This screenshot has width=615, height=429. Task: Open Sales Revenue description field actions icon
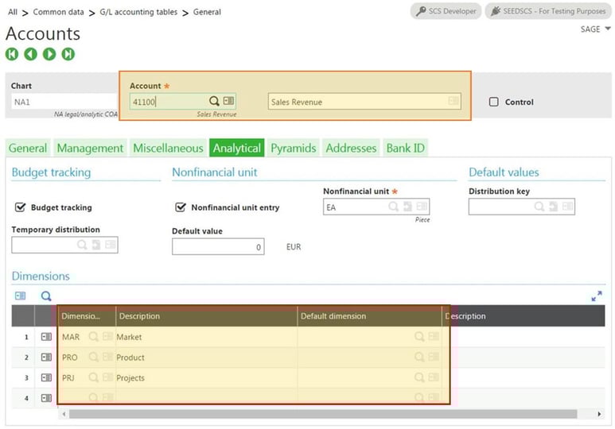tap(453, 101)
